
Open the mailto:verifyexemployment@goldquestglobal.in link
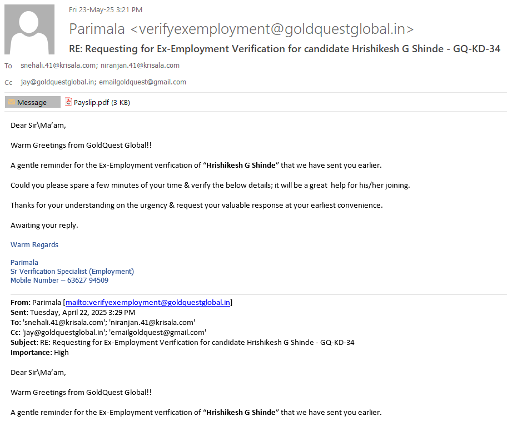pos(148,303)
